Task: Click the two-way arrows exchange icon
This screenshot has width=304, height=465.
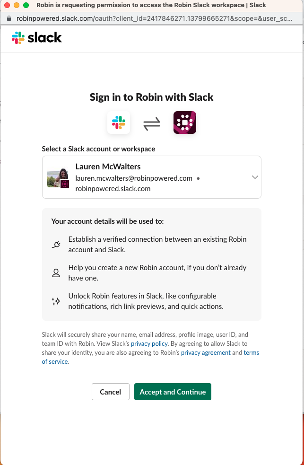Action: pyautogui.click(x=152, y=123)
